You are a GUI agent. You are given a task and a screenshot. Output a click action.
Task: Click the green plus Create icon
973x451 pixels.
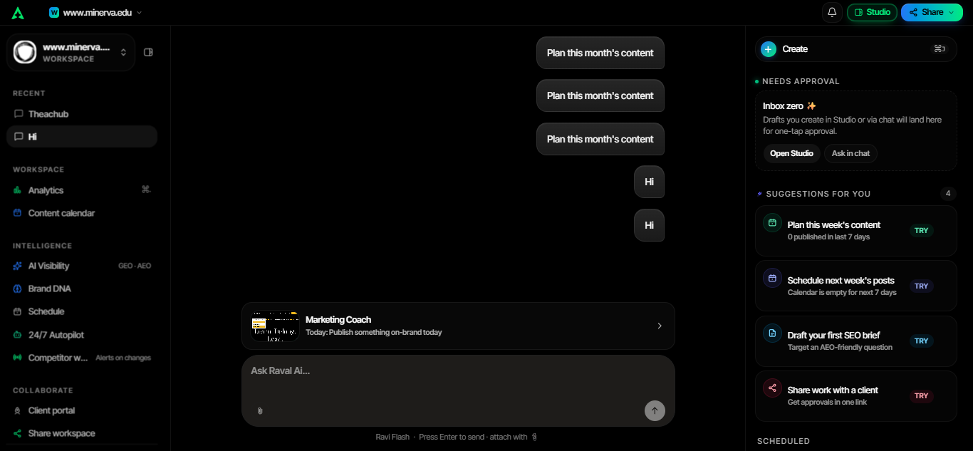[x=769, y=49]
